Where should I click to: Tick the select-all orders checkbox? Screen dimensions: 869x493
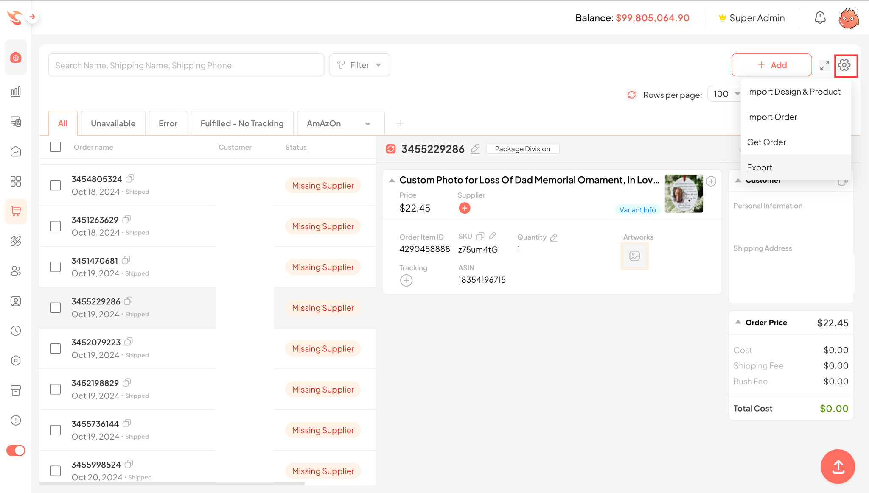click(56, 147)
